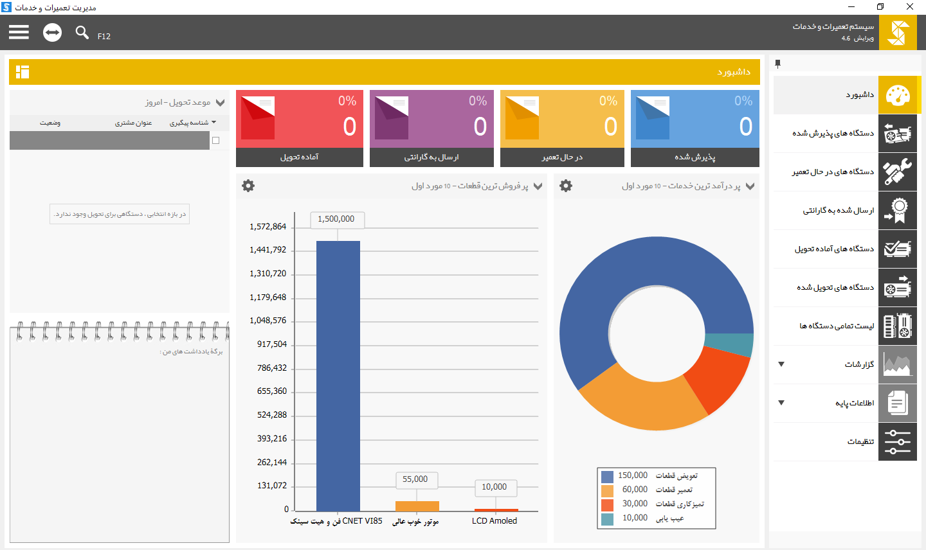Collapse the موعد تحویل - امروز panel chevron
This screenshot has width=926, height=550.
(x=221, y=103)
